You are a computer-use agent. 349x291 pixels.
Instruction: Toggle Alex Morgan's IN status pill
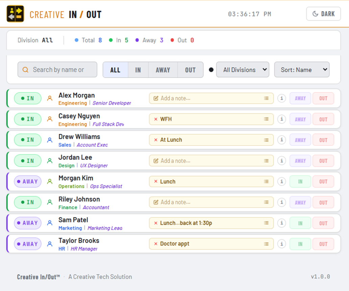pyautogui.click(x=28, y=98)
